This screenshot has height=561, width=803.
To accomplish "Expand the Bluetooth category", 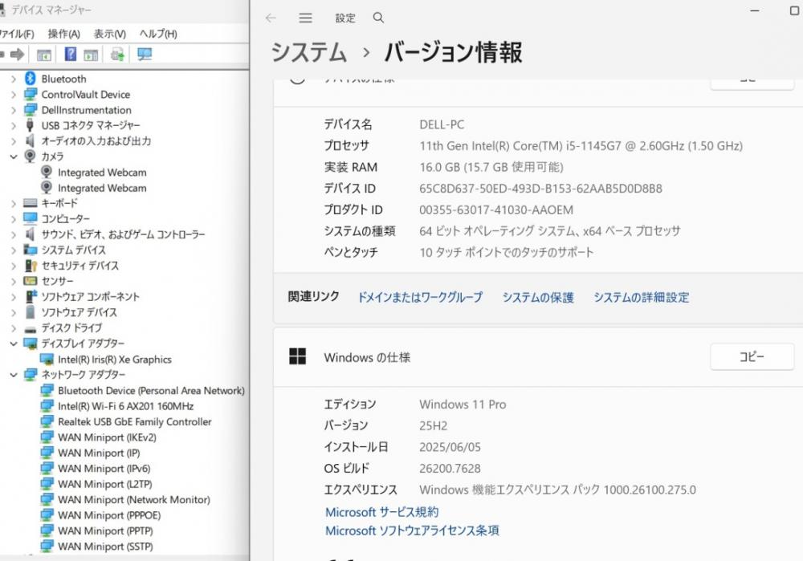I will pyautogui.click(x=13, y=79).
